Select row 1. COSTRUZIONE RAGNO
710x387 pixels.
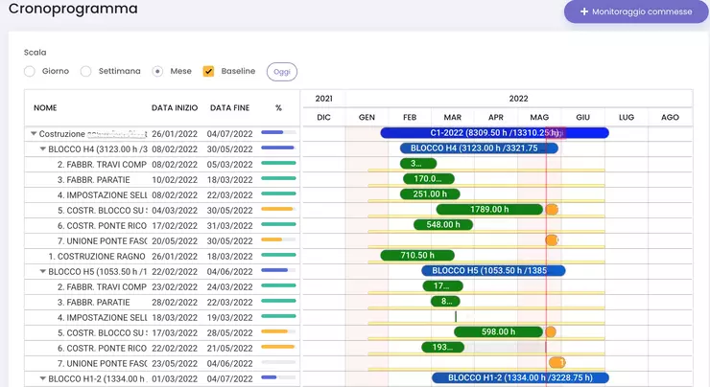tap(162, 257)
